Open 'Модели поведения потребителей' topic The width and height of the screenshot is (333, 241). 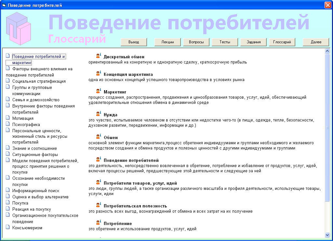(45, 166)
